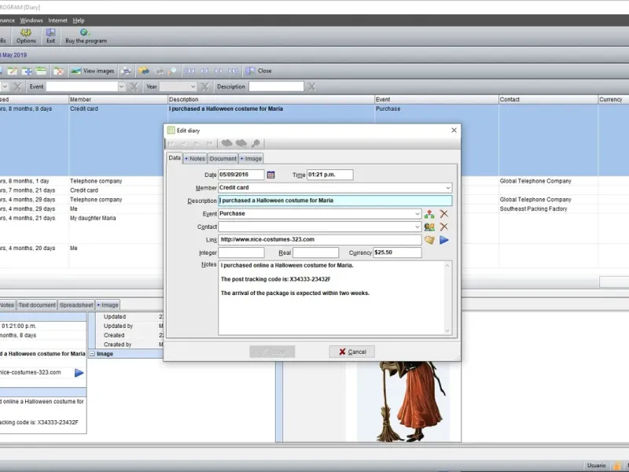Browse for a link file with folder icon
Image resolution: width=629 pixels, height=472 pixels.
pos(429,240)
